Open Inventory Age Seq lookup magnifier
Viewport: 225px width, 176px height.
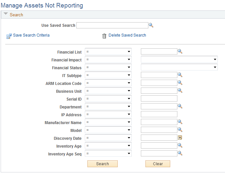180,153
